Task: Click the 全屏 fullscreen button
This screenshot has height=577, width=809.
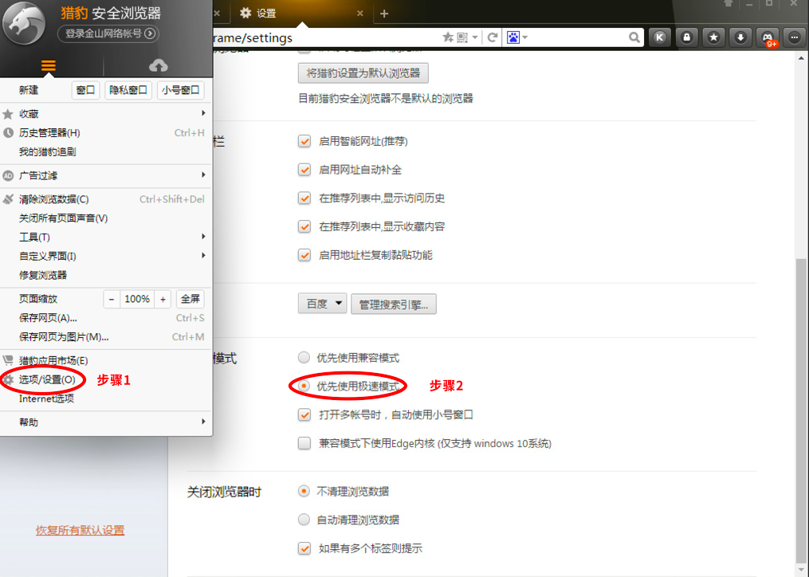Action: tap(190, 299)
